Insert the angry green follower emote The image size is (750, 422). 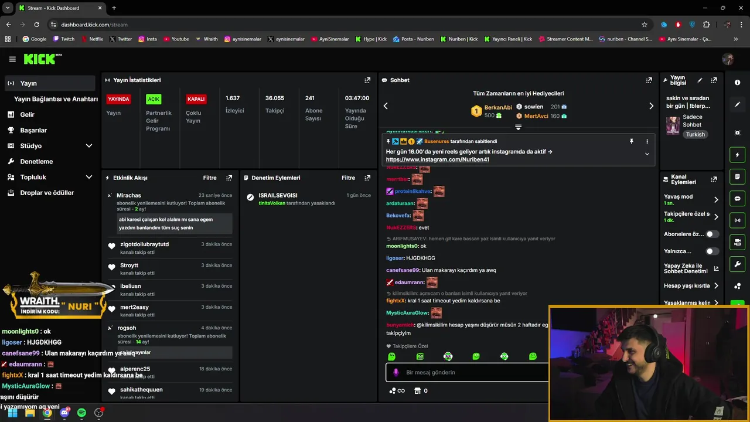click(x=420, y=356)
